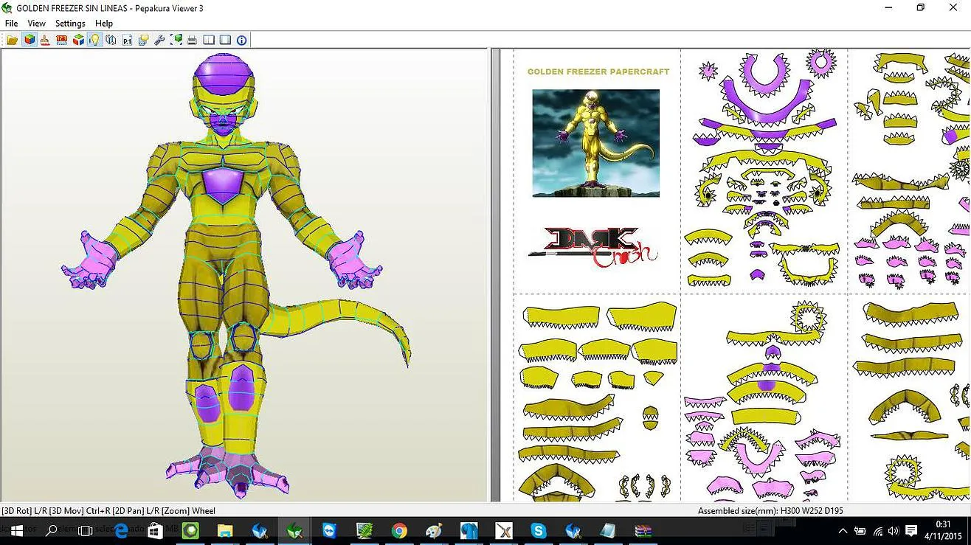Image resolution: width=971 pixels, height=545 pixels.
Task: Click the Assembled size status bar text
Action: [x=770, y=510]
